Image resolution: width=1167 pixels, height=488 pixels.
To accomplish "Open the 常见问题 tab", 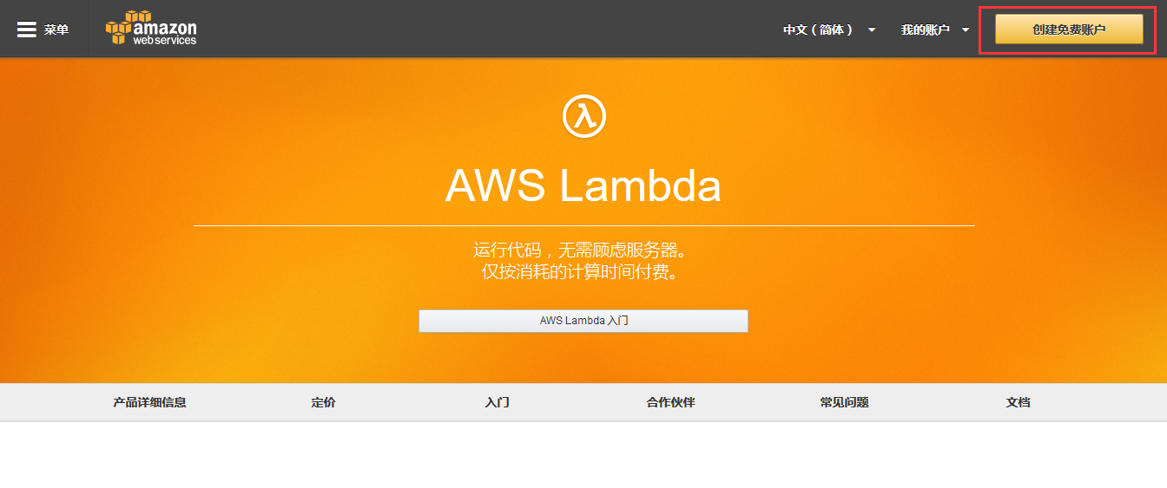I will click(x=844, y=402).
